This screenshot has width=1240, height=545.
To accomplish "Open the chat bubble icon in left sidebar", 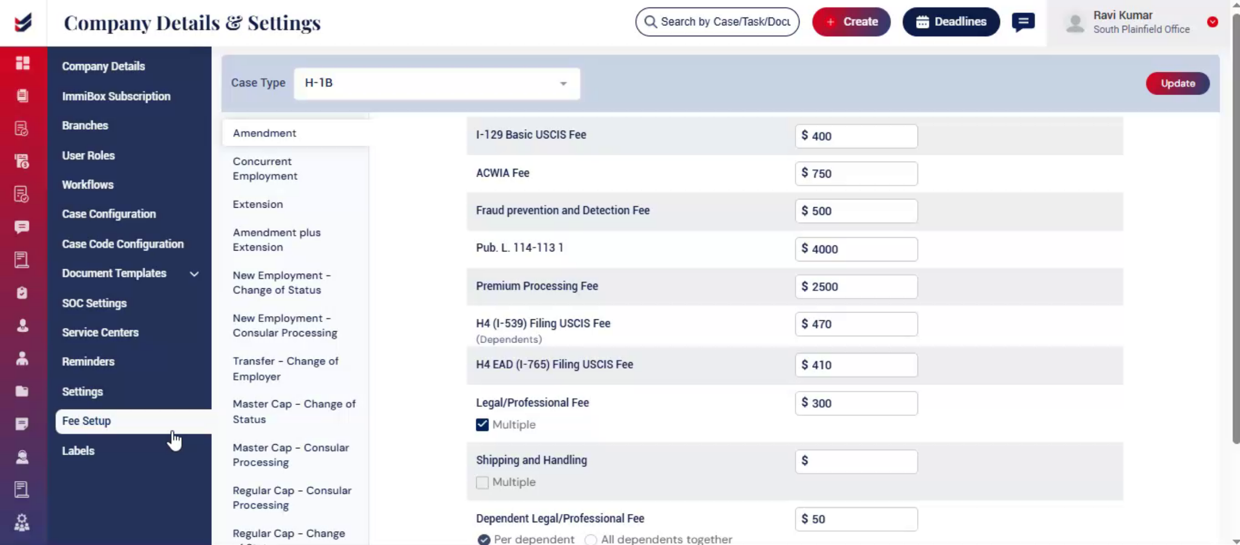I will (x=22, y=227).
